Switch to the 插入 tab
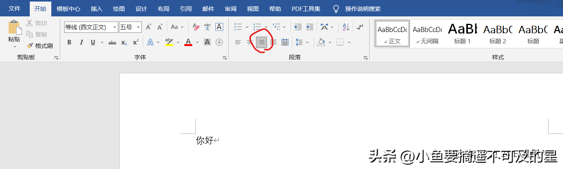The width and height of the screenshot is (563, 169). [96, 9]
